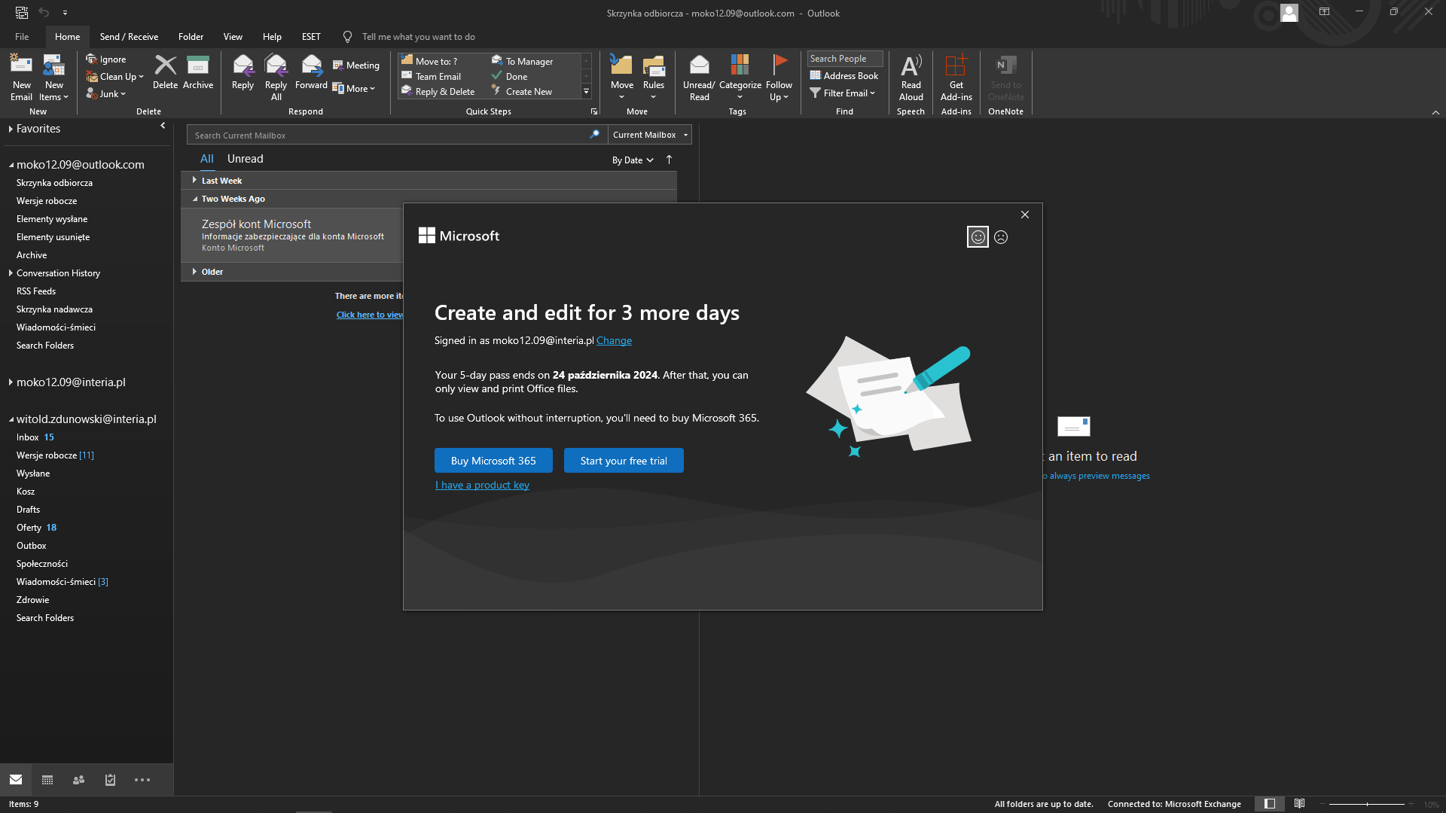
Task: Switch to the Send / Receive tab
Action: click(x=129, y=36)
